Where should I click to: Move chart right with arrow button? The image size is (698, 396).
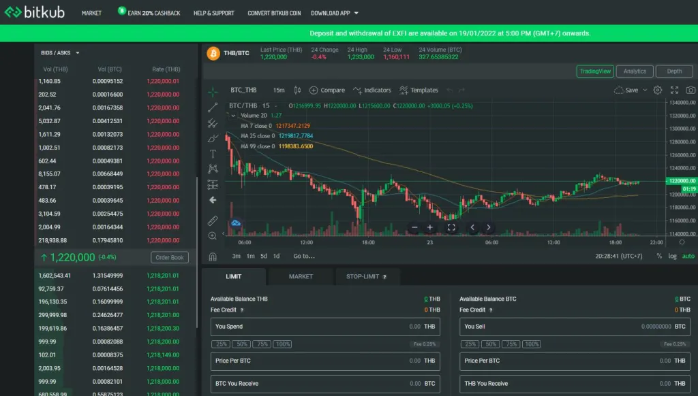click(x=488, y=227)
